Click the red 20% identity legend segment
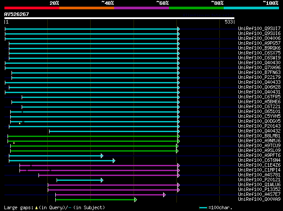 (32, 8)
